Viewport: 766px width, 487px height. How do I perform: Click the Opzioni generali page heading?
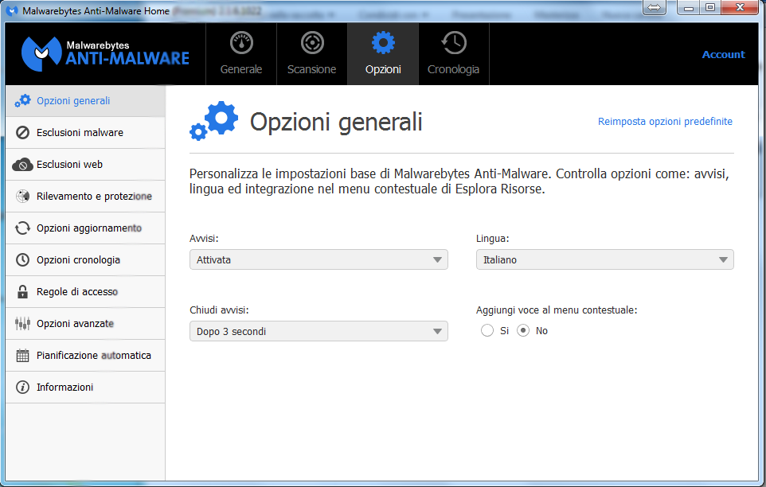336,122
